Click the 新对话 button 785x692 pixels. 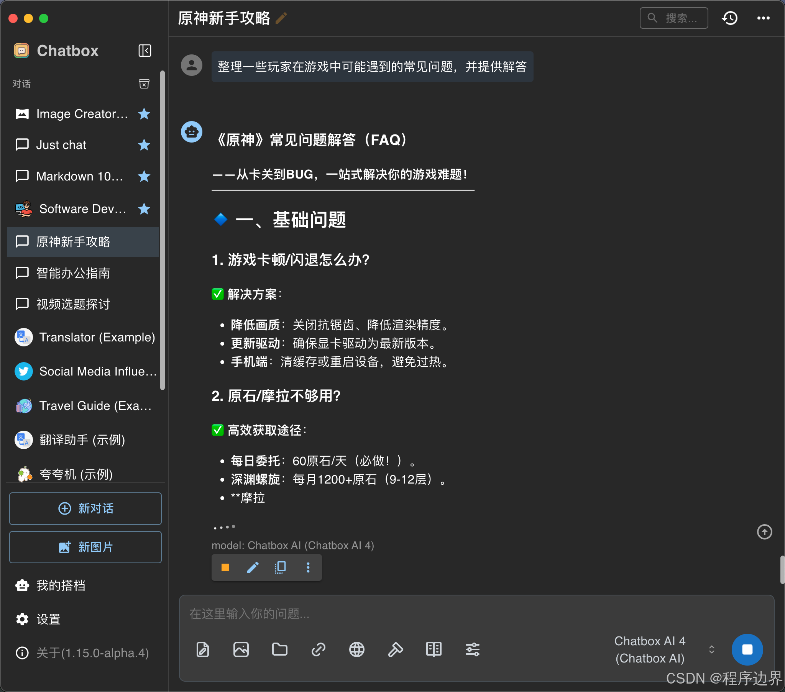click(85, 508)
